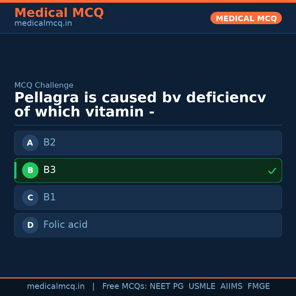The height and width of the screenshot is (296, 296).
Task: Click the green checkmark on option B3
Action: (x=272, y=171)
